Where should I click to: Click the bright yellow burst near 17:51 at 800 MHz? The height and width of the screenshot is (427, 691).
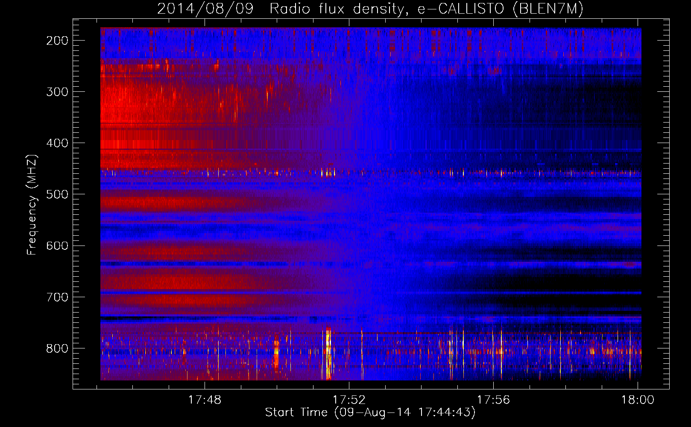pos(328,354)
